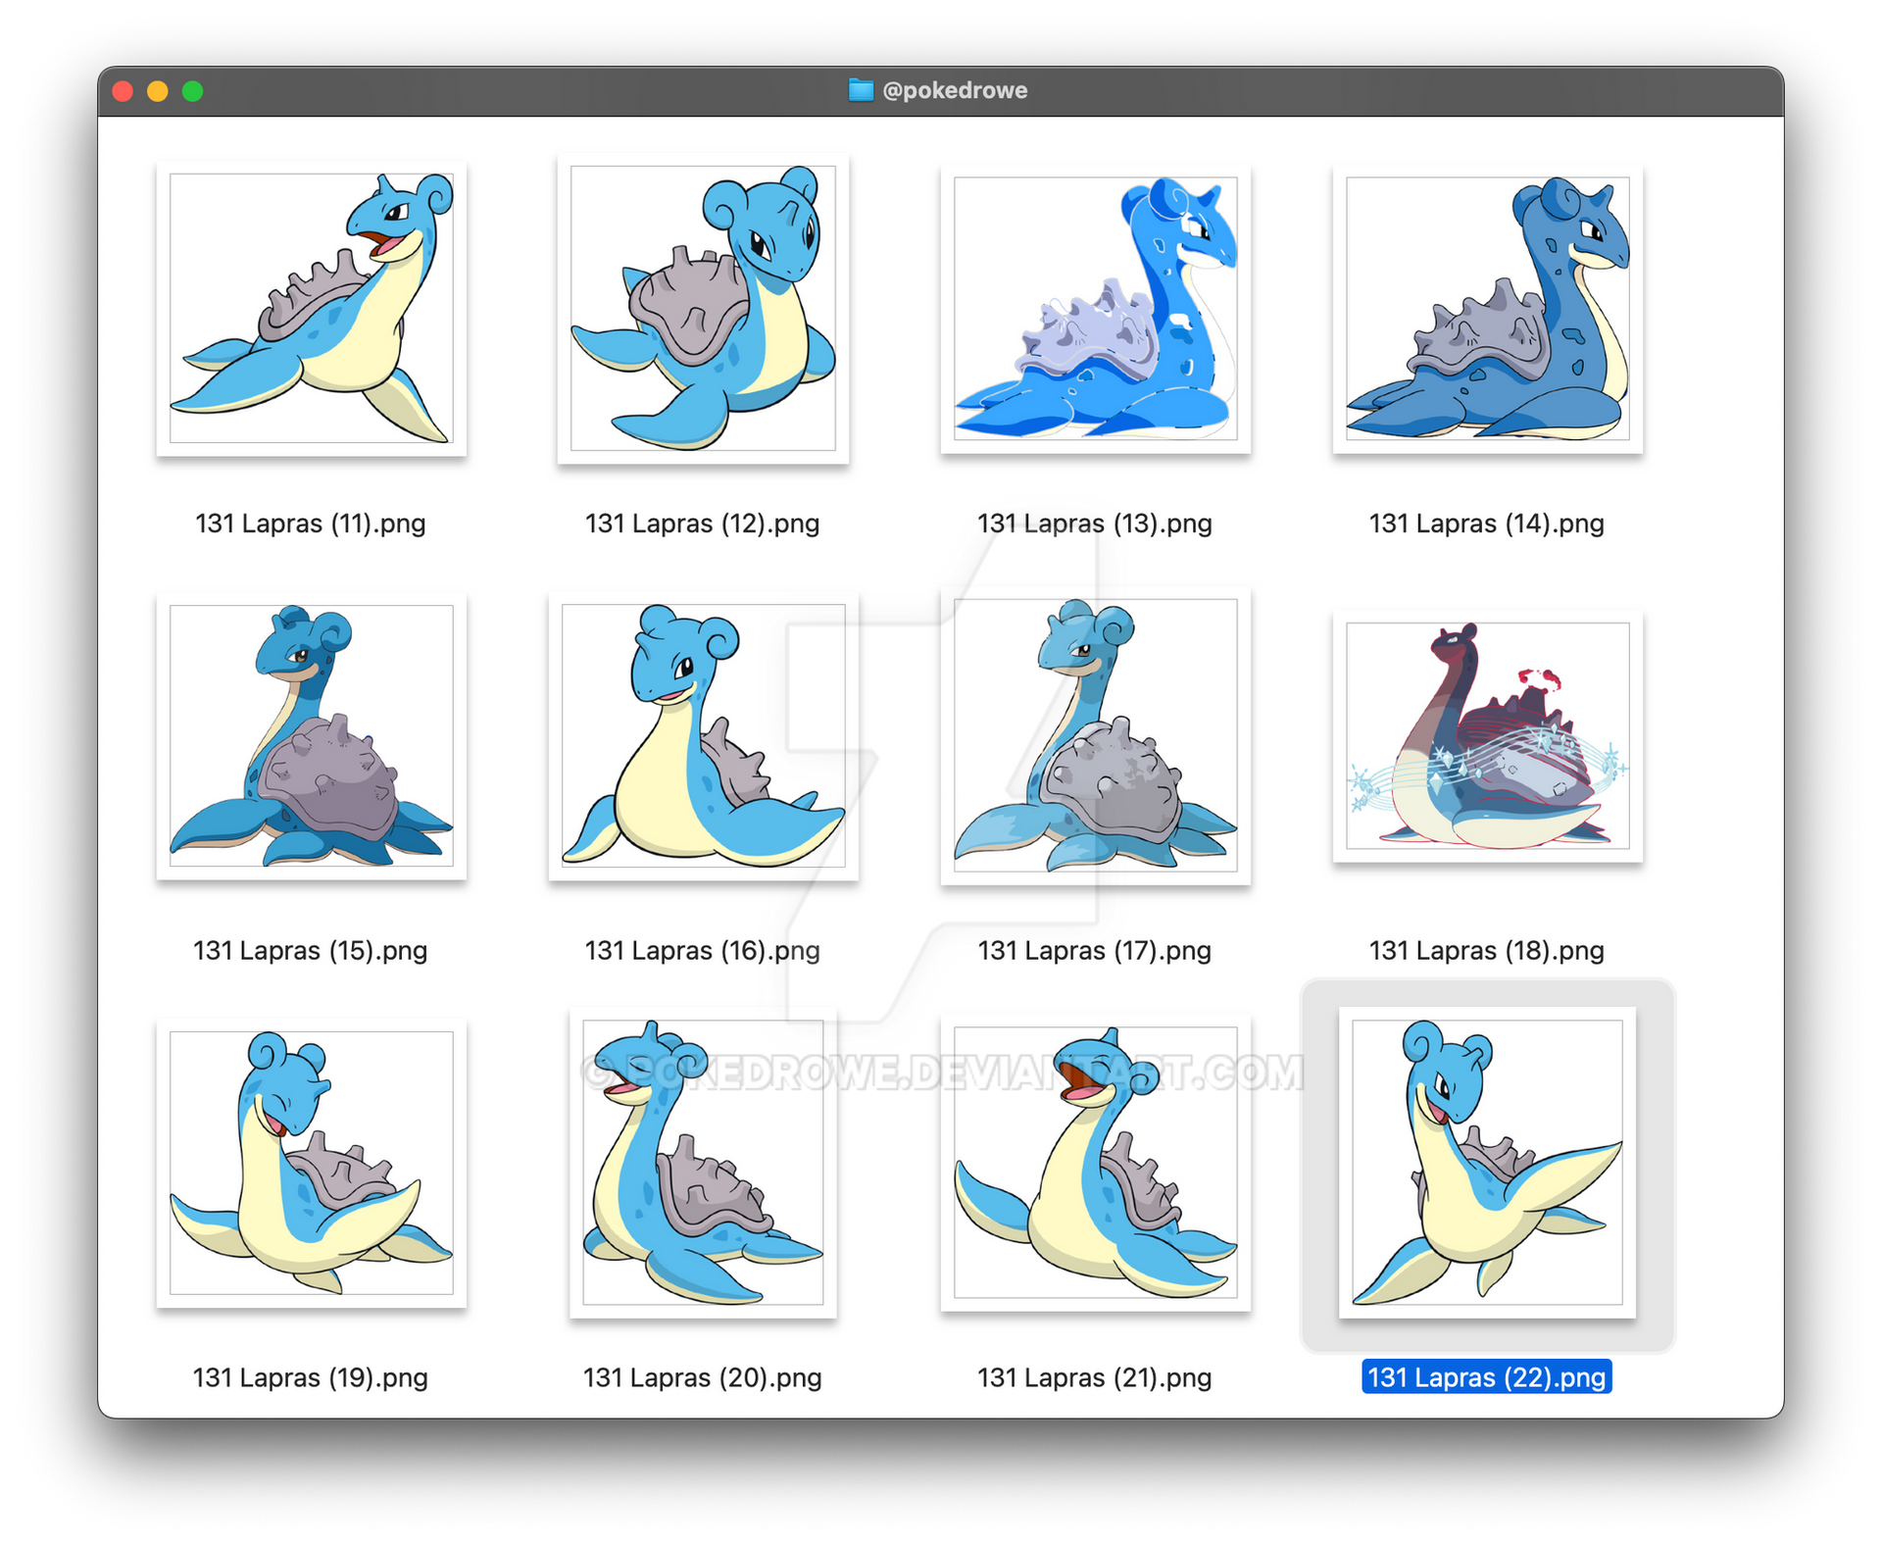Click the filename 131 Lapras (11).png
1882x1547 pixels.
(x=311, y=524)
